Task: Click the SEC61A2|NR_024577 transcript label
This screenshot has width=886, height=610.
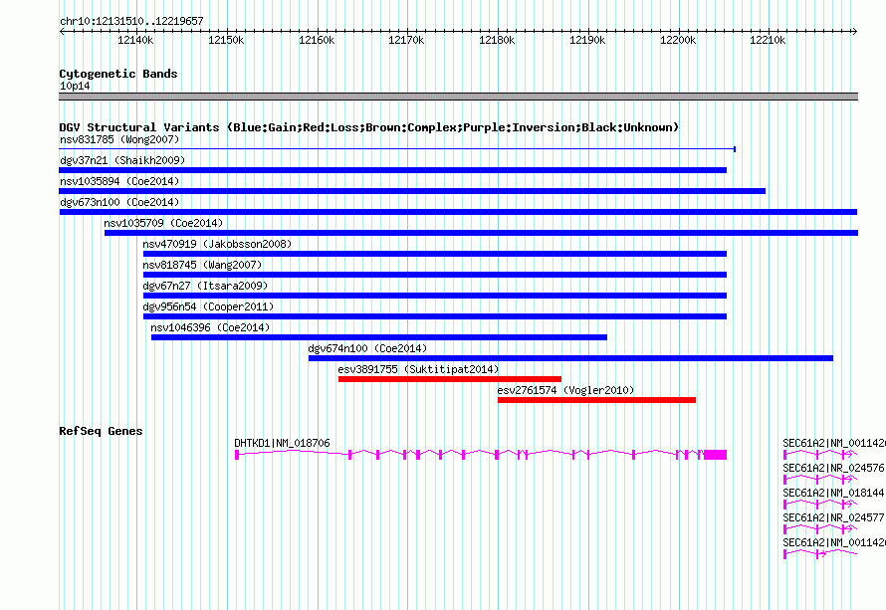Action: [x=833, y=517]
